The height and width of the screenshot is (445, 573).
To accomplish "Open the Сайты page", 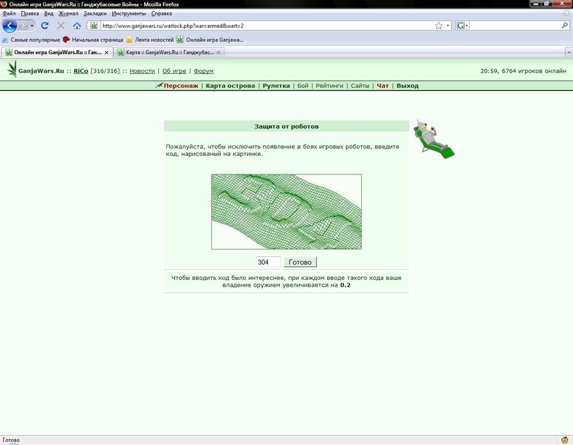I will (x=360, y=86).
